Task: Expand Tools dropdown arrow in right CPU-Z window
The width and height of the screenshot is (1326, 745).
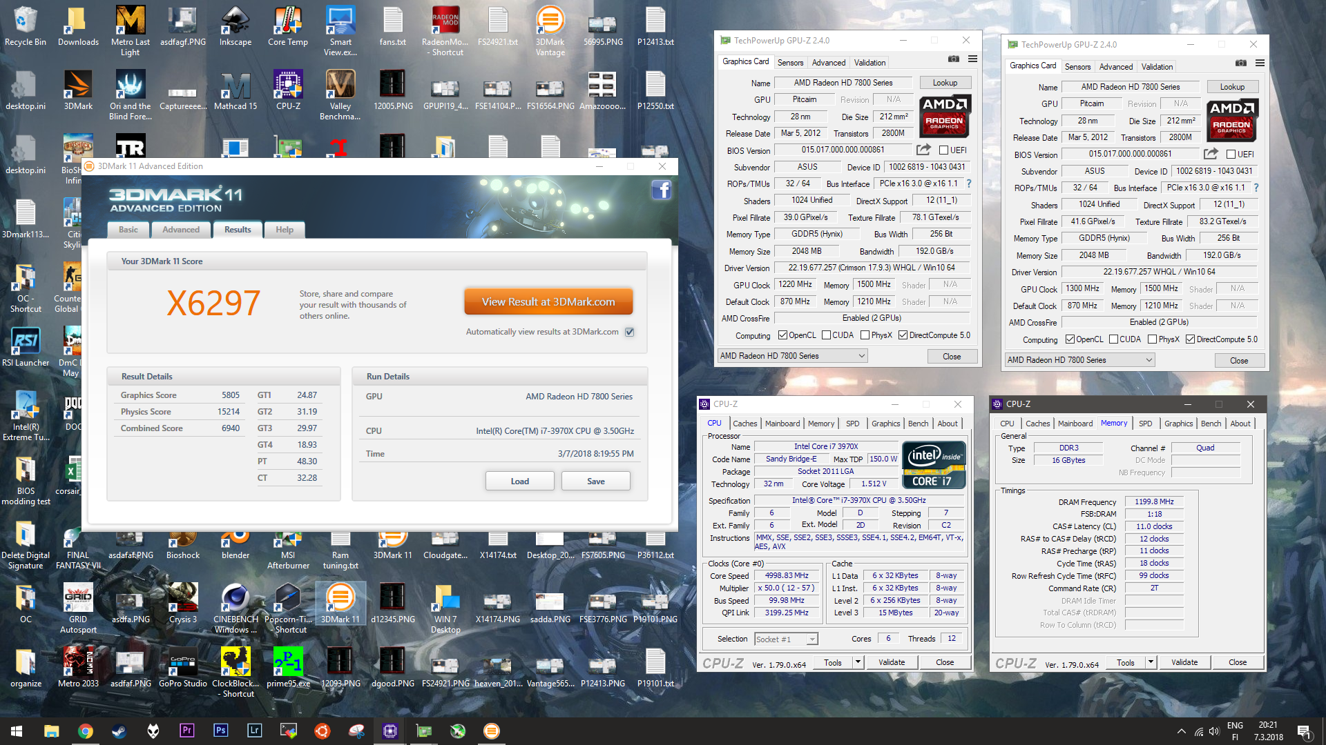Action: [1151, 662]
